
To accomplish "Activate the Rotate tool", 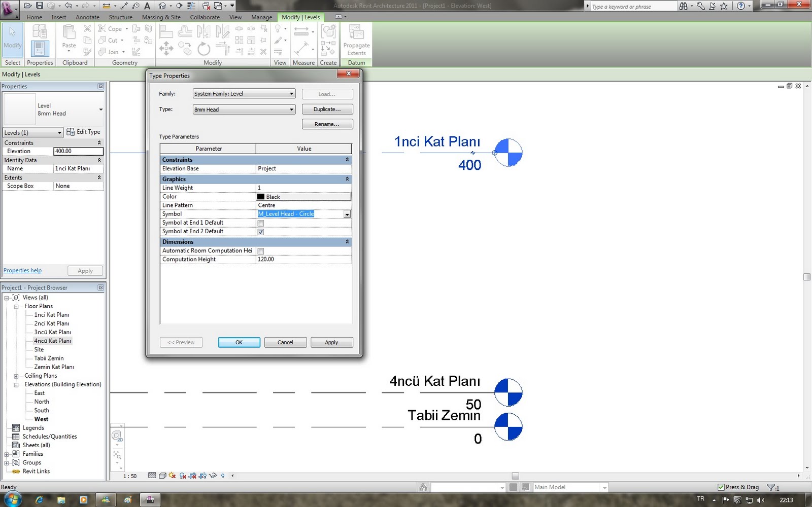I will pyautogui.click(x=204, y=49).
